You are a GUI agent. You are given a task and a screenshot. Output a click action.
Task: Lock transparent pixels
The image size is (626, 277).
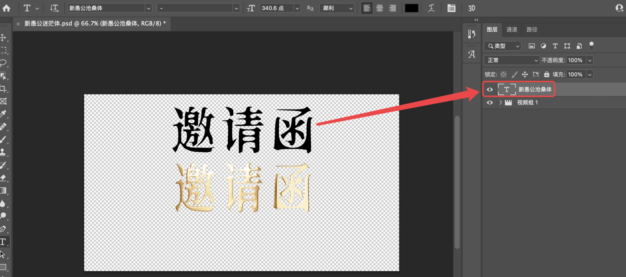point(504,75)
